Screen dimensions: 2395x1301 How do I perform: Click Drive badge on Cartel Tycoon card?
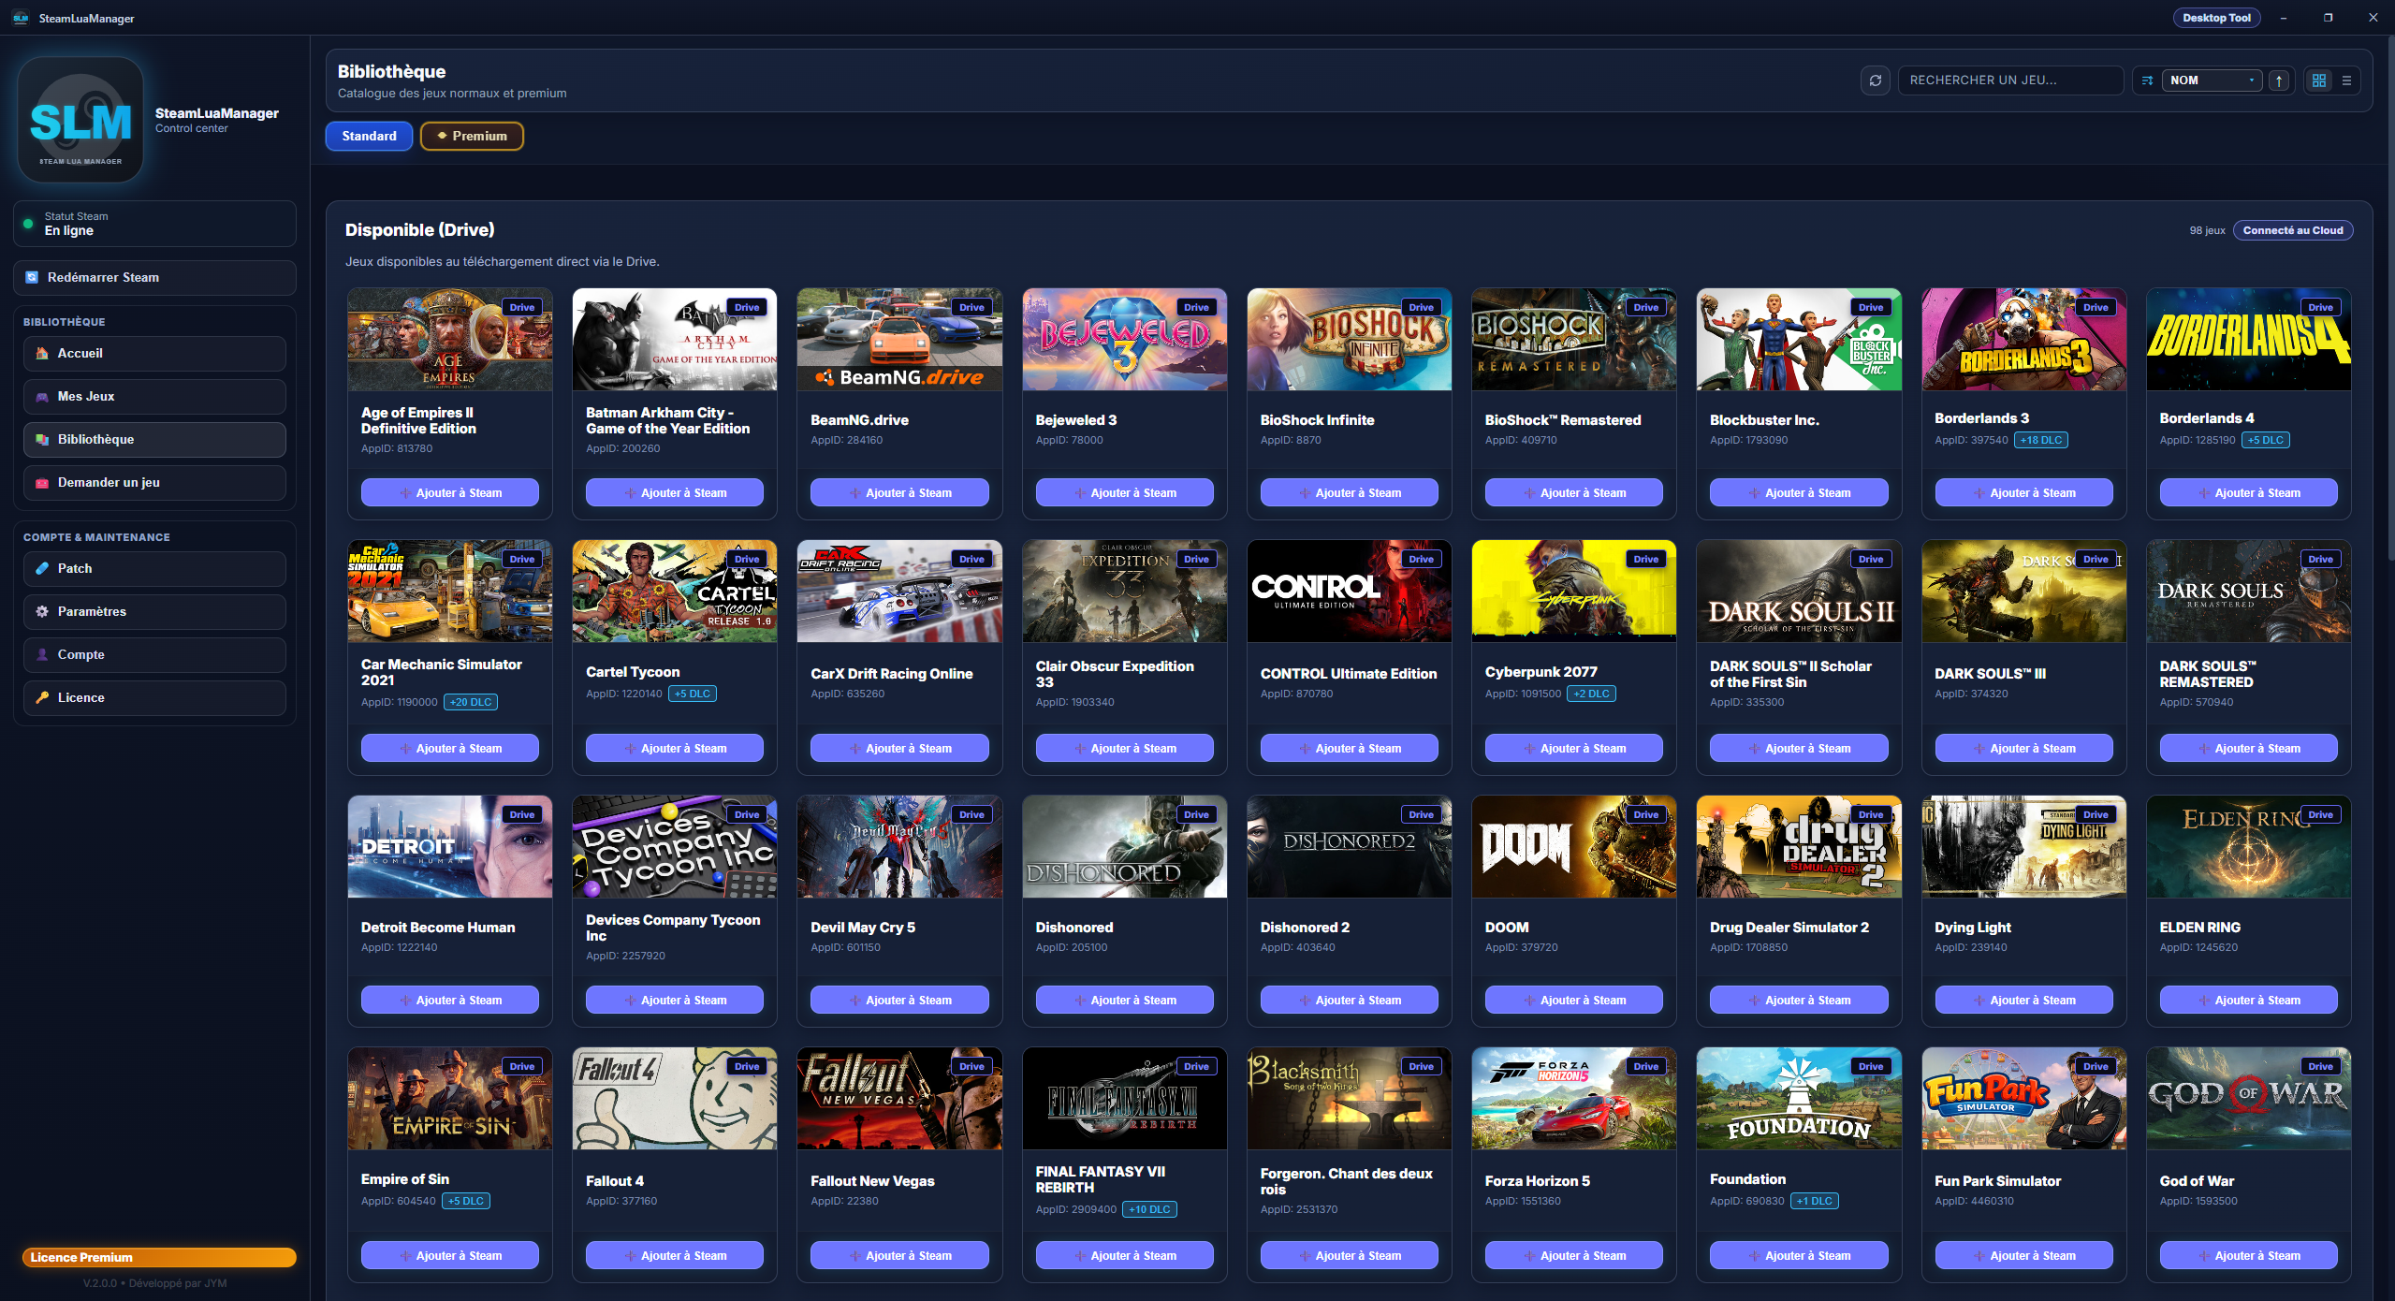tap(747, 559)
